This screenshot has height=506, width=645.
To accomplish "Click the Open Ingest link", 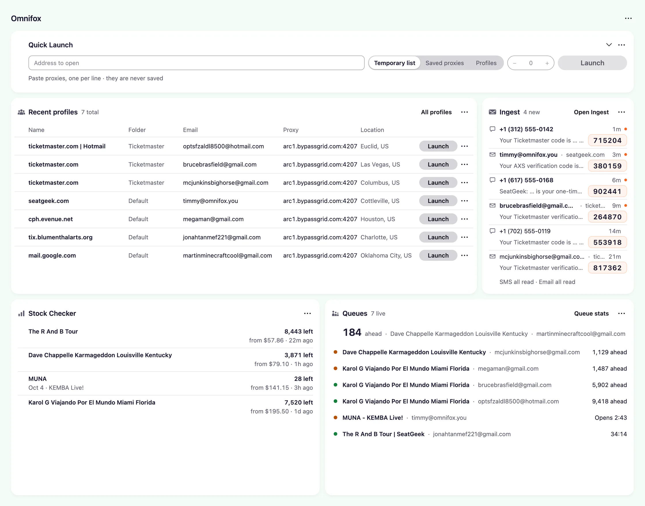I will coord(591,112).
